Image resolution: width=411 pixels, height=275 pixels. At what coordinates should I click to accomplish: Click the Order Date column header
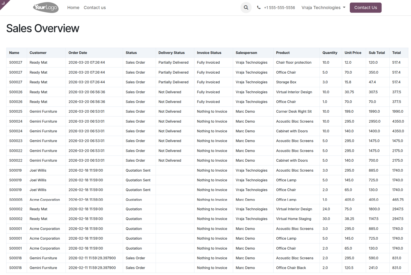[78, 53]
